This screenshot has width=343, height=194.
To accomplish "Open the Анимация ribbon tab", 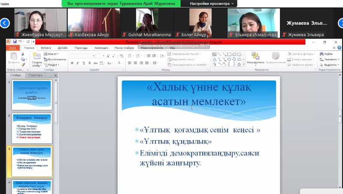I will tap(101, 48).
